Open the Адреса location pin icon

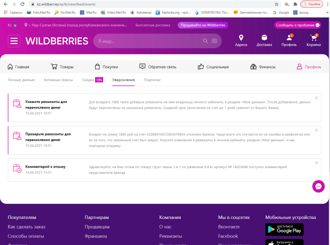click(x=241, y=38)
